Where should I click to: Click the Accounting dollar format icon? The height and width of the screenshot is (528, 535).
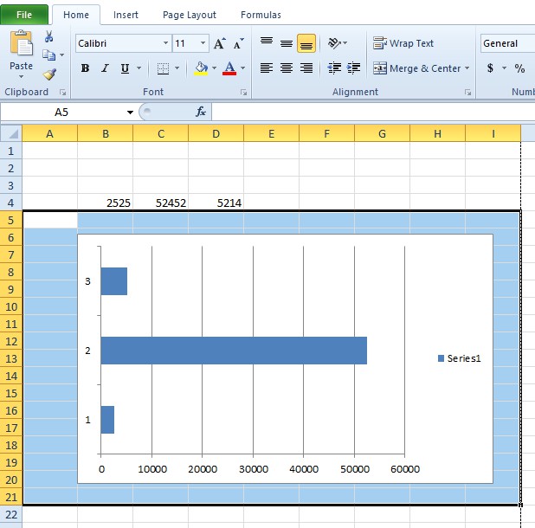pos(491,68)
